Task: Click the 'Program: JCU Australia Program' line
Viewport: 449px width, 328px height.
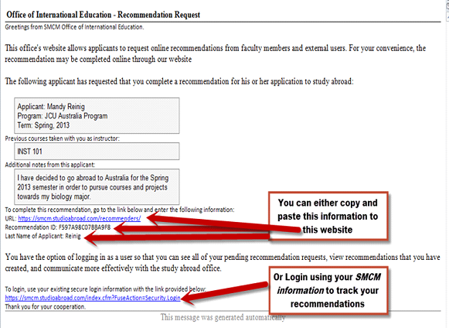Action: pos(63,116)
